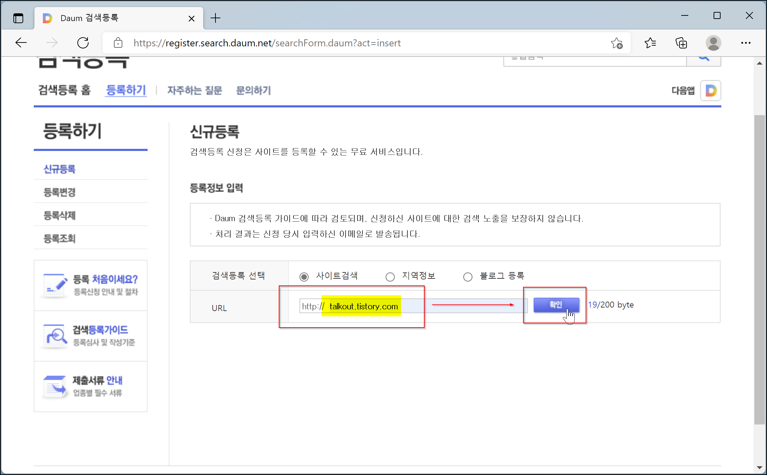The width and height of the screenshot is (767, 475).
Task: Open the 자주하는 질문 menu item
Action: pos(194,91)
